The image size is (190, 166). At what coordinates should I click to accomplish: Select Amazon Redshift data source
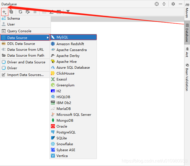pos(73,44)
